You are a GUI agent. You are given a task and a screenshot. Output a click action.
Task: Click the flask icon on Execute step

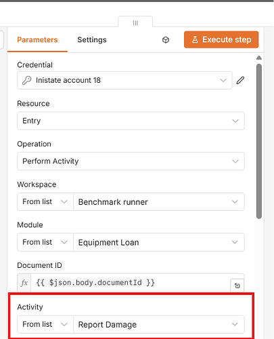point(195,39)
